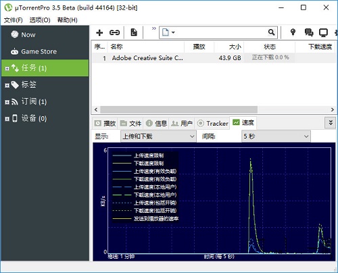The width and height of the screenshot is (338, 273).
Task: Click the horizontal scrollbar right arrow
Action: (x=333, y=109)
